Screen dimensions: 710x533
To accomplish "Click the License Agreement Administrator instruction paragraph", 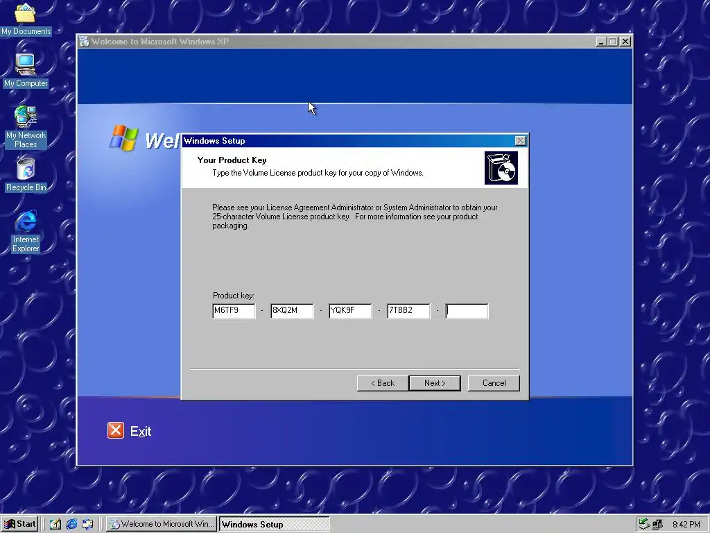I will [x=355, y=217].
